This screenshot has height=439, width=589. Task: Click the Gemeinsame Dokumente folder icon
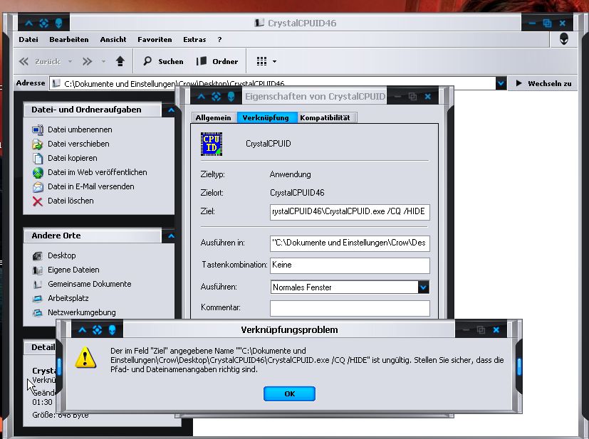[38, 284]
